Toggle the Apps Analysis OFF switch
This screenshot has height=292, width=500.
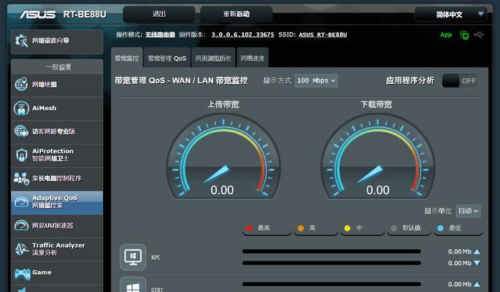460,81
